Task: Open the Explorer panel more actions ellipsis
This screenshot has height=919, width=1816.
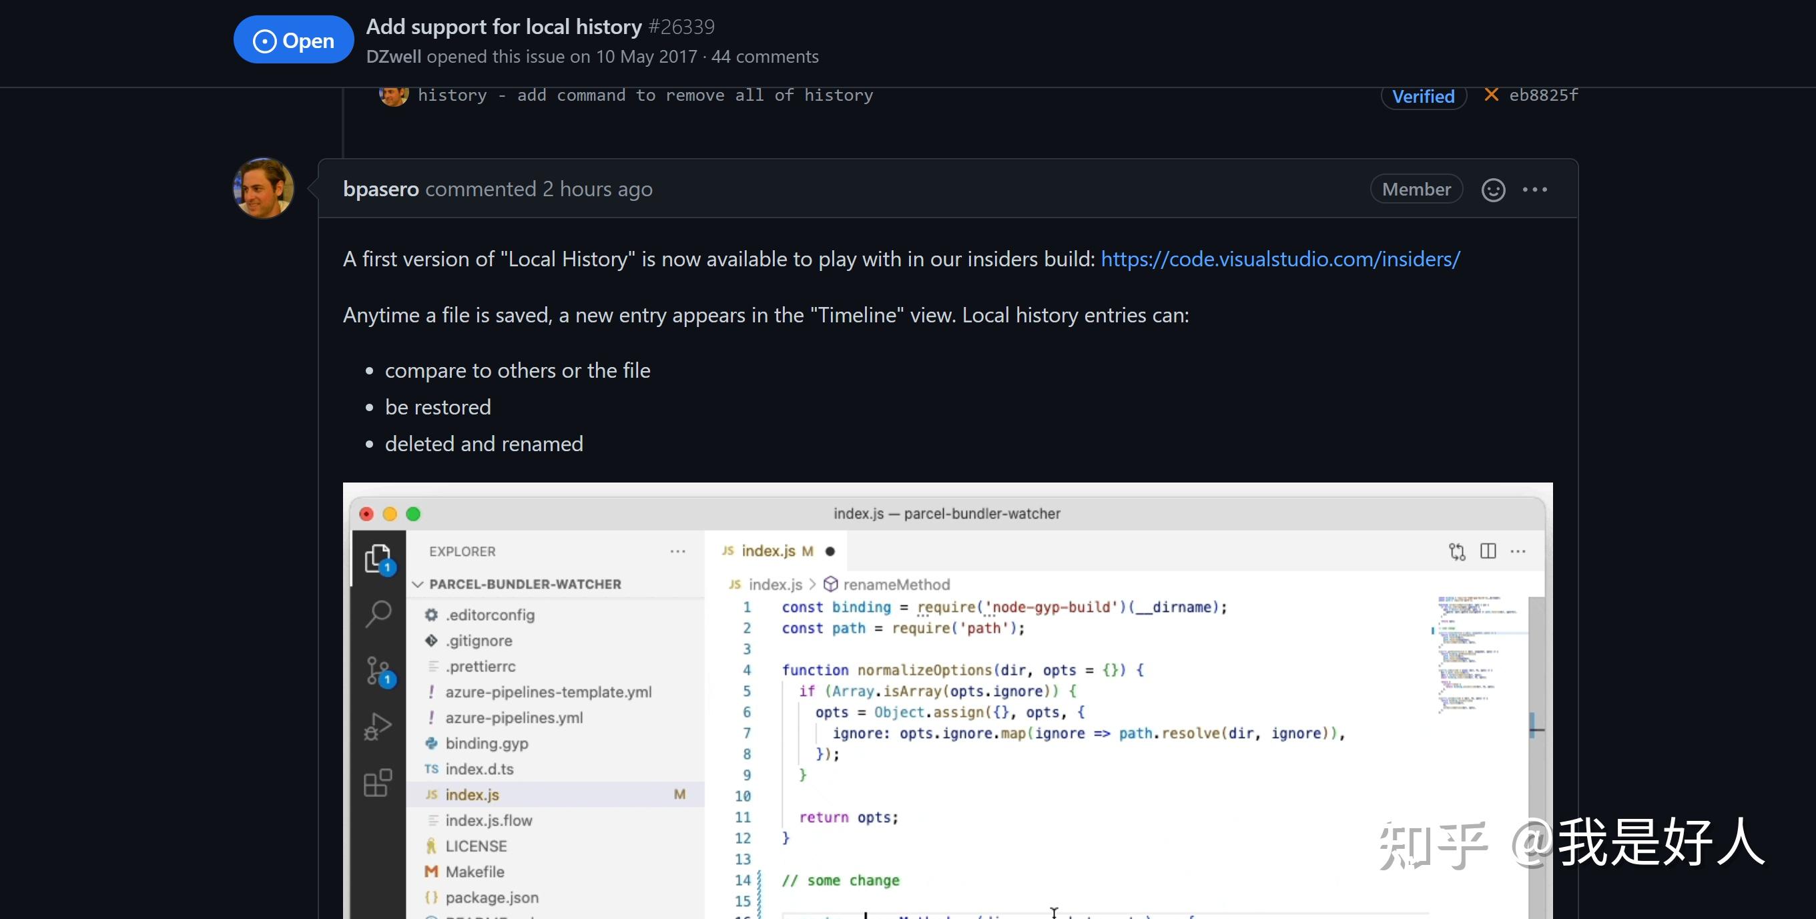Action: point(677,551)
